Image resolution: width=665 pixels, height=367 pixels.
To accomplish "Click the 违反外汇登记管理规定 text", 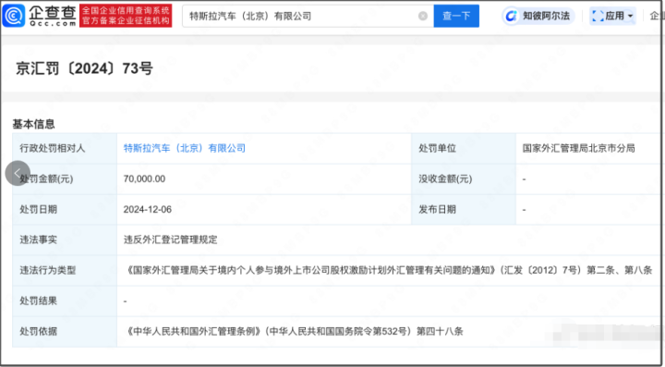I will pos(171,239).
